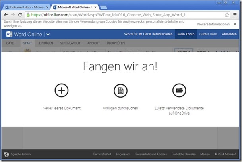242x162 pixels.
Task: Switch to the Dokument.docx browser tab
Action: click(26, 7)
